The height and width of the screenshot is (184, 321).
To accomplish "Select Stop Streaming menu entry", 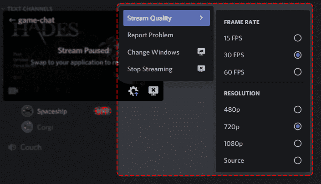I will tap(167, 69).
